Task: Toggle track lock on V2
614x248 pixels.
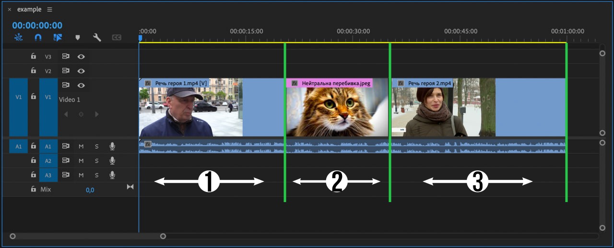Action: coord(33,71)
